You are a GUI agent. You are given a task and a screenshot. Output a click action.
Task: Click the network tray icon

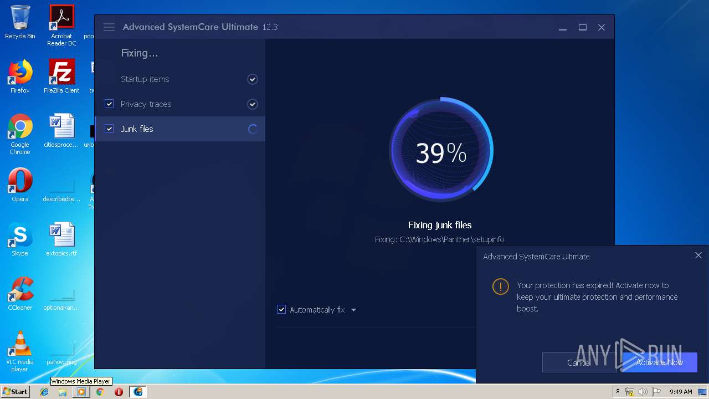point(630,392)
